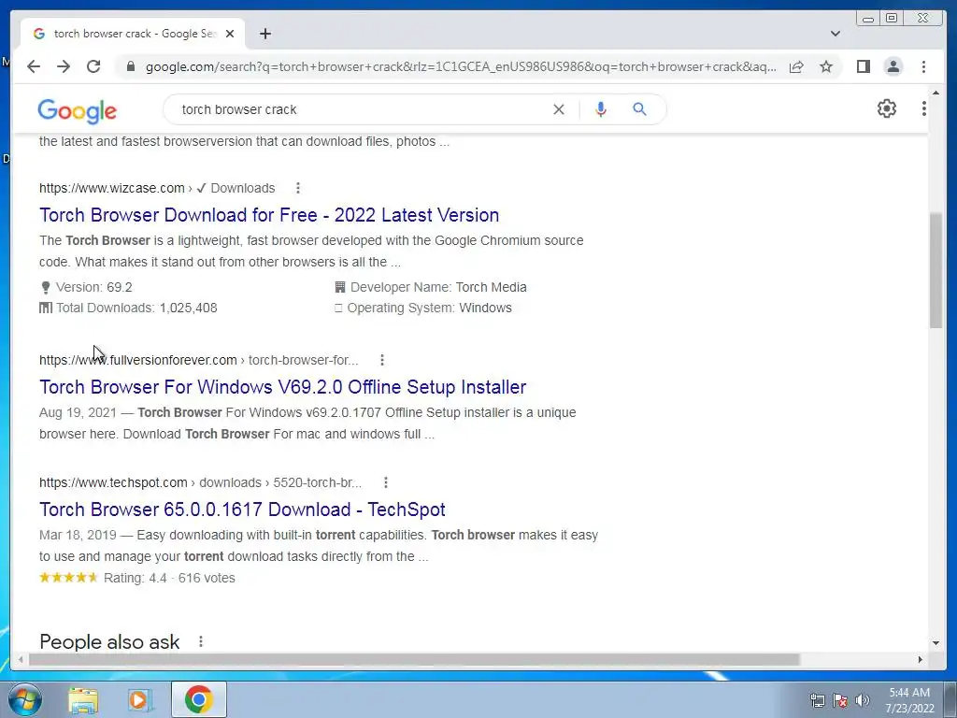Image resolution: width=957 pixels, height=718 pixels.
Task: Open Google quick settings gear
Action: [887, 108]
